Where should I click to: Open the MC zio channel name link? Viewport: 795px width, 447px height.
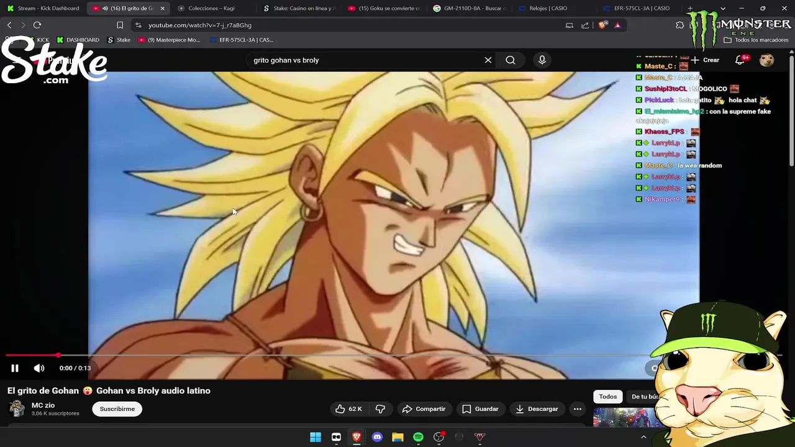click(x=43, y=405)
